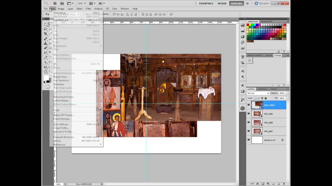The height and width of the screenshot is (186, 332).
Task: Toggle lock position in Layers panel
Action: tap(262, 98)
